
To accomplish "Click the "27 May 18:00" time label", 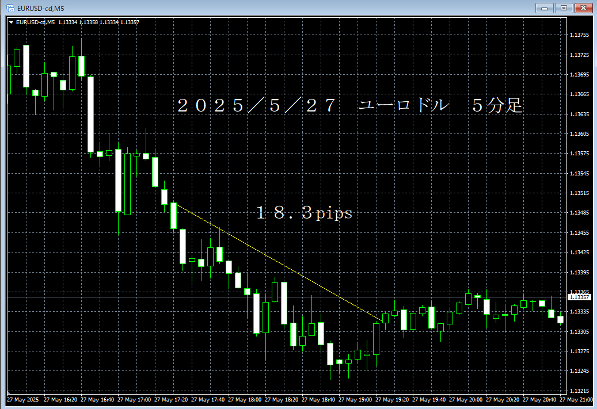I will [x=245, y=399].
